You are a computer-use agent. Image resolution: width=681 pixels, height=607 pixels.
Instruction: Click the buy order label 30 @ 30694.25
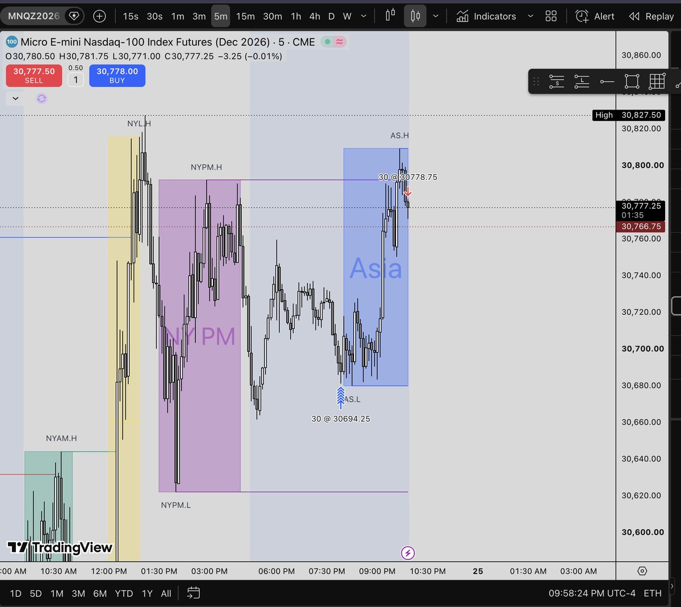pyautogui.click(x=340, y=419)
